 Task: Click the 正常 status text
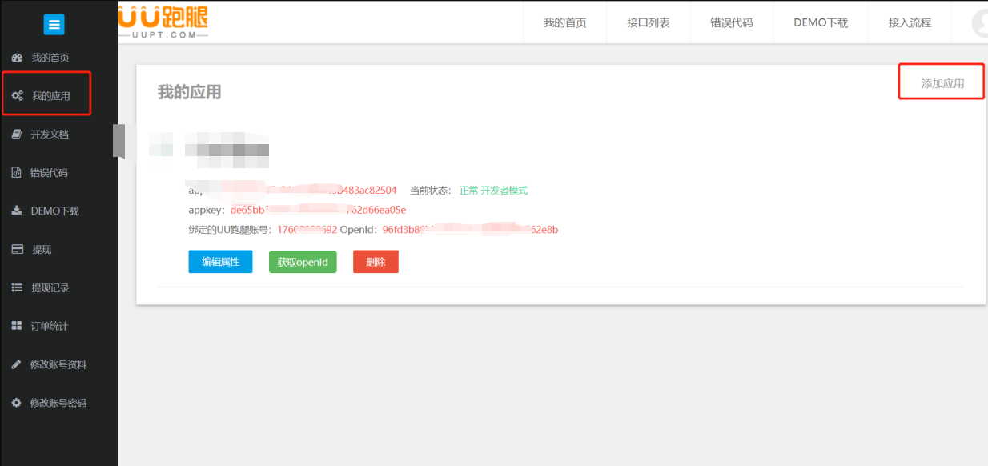468,191
